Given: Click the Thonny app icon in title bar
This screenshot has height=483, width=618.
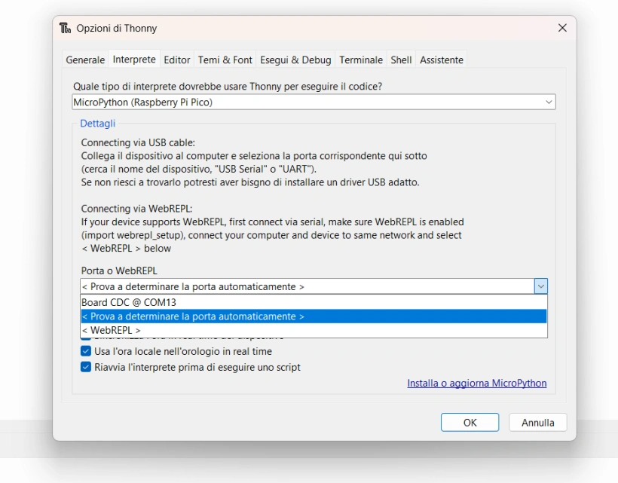Looking at the screenshot, I should (65, 28).
